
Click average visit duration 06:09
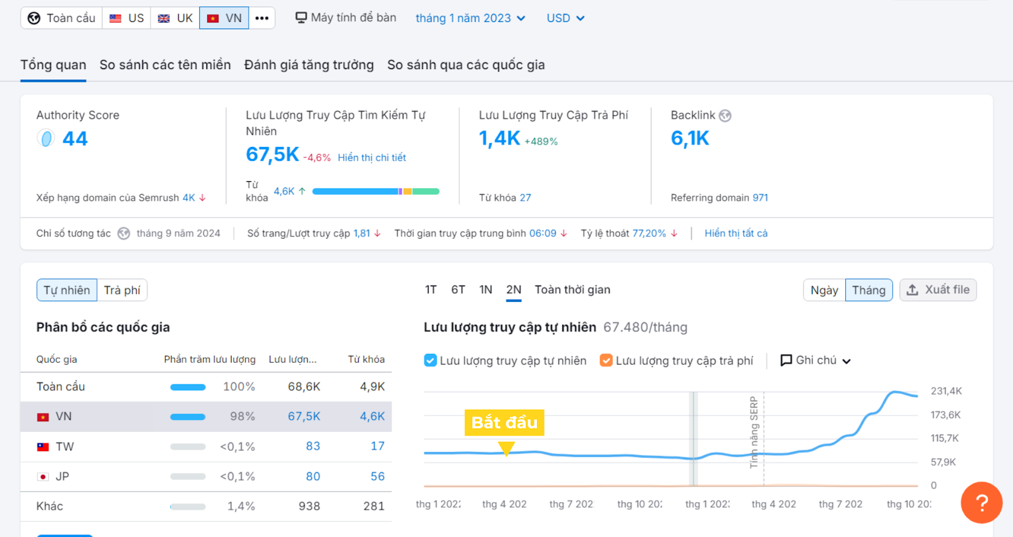coord(543,234)
